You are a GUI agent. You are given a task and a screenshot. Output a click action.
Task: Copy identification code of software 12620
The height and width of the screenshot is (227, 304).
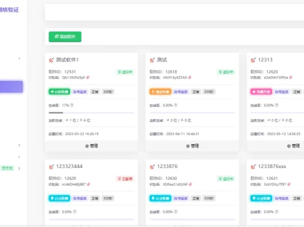(290, 77)
